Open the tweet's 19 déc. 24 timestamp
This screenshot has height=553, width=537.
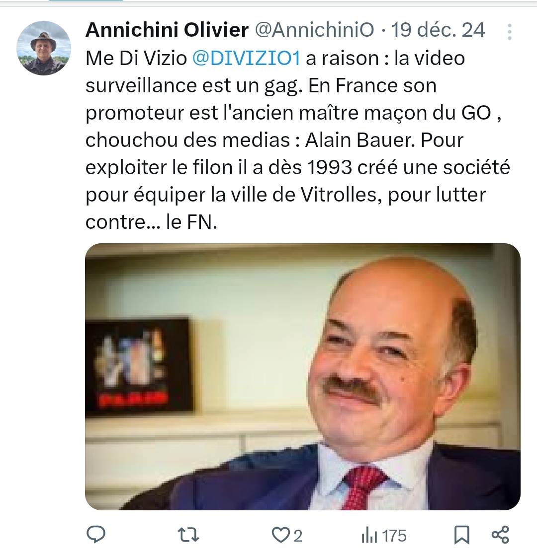click(438, 30)
